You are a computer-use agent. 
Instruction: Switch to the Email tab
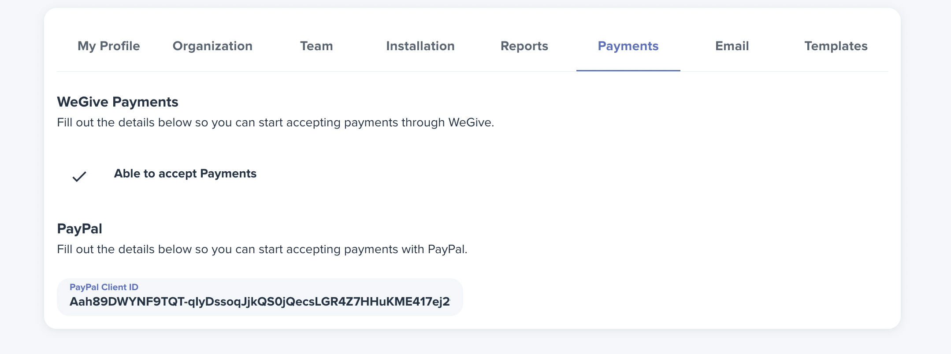tap(732, 46)
